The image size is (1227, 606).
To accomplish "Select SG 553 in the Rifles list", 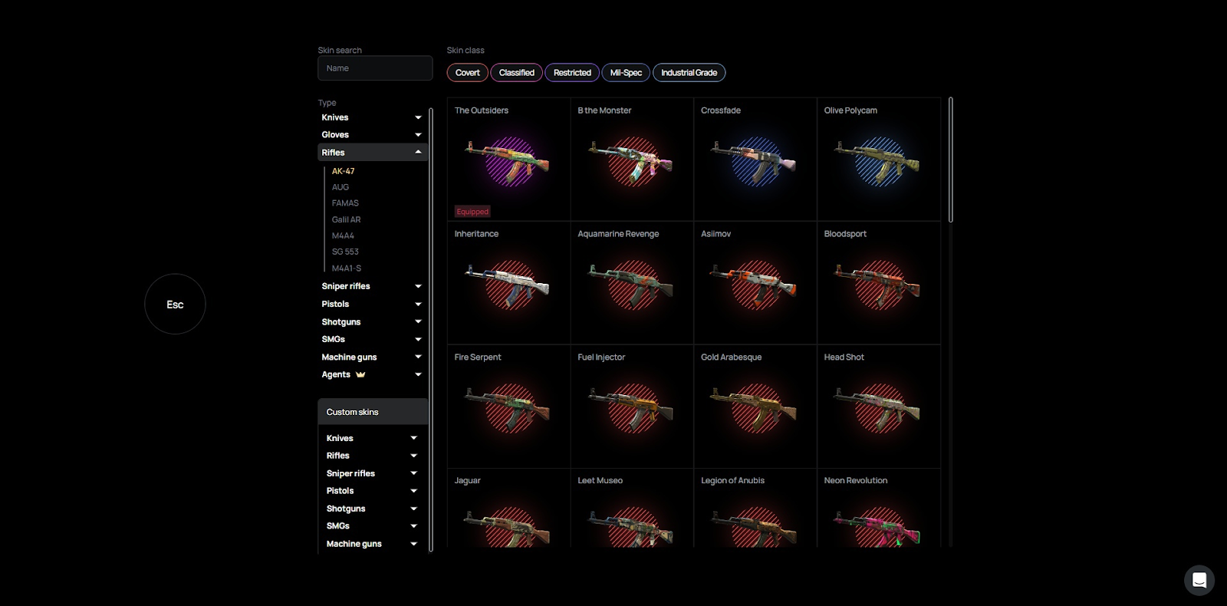I will (345, 252).
